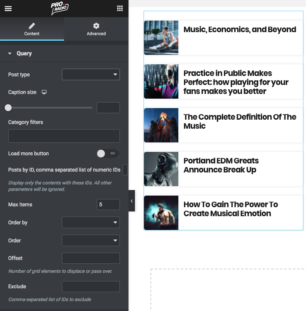Focus the Max items field
Viewport: 306px width, 311px height.
[108, 205]
